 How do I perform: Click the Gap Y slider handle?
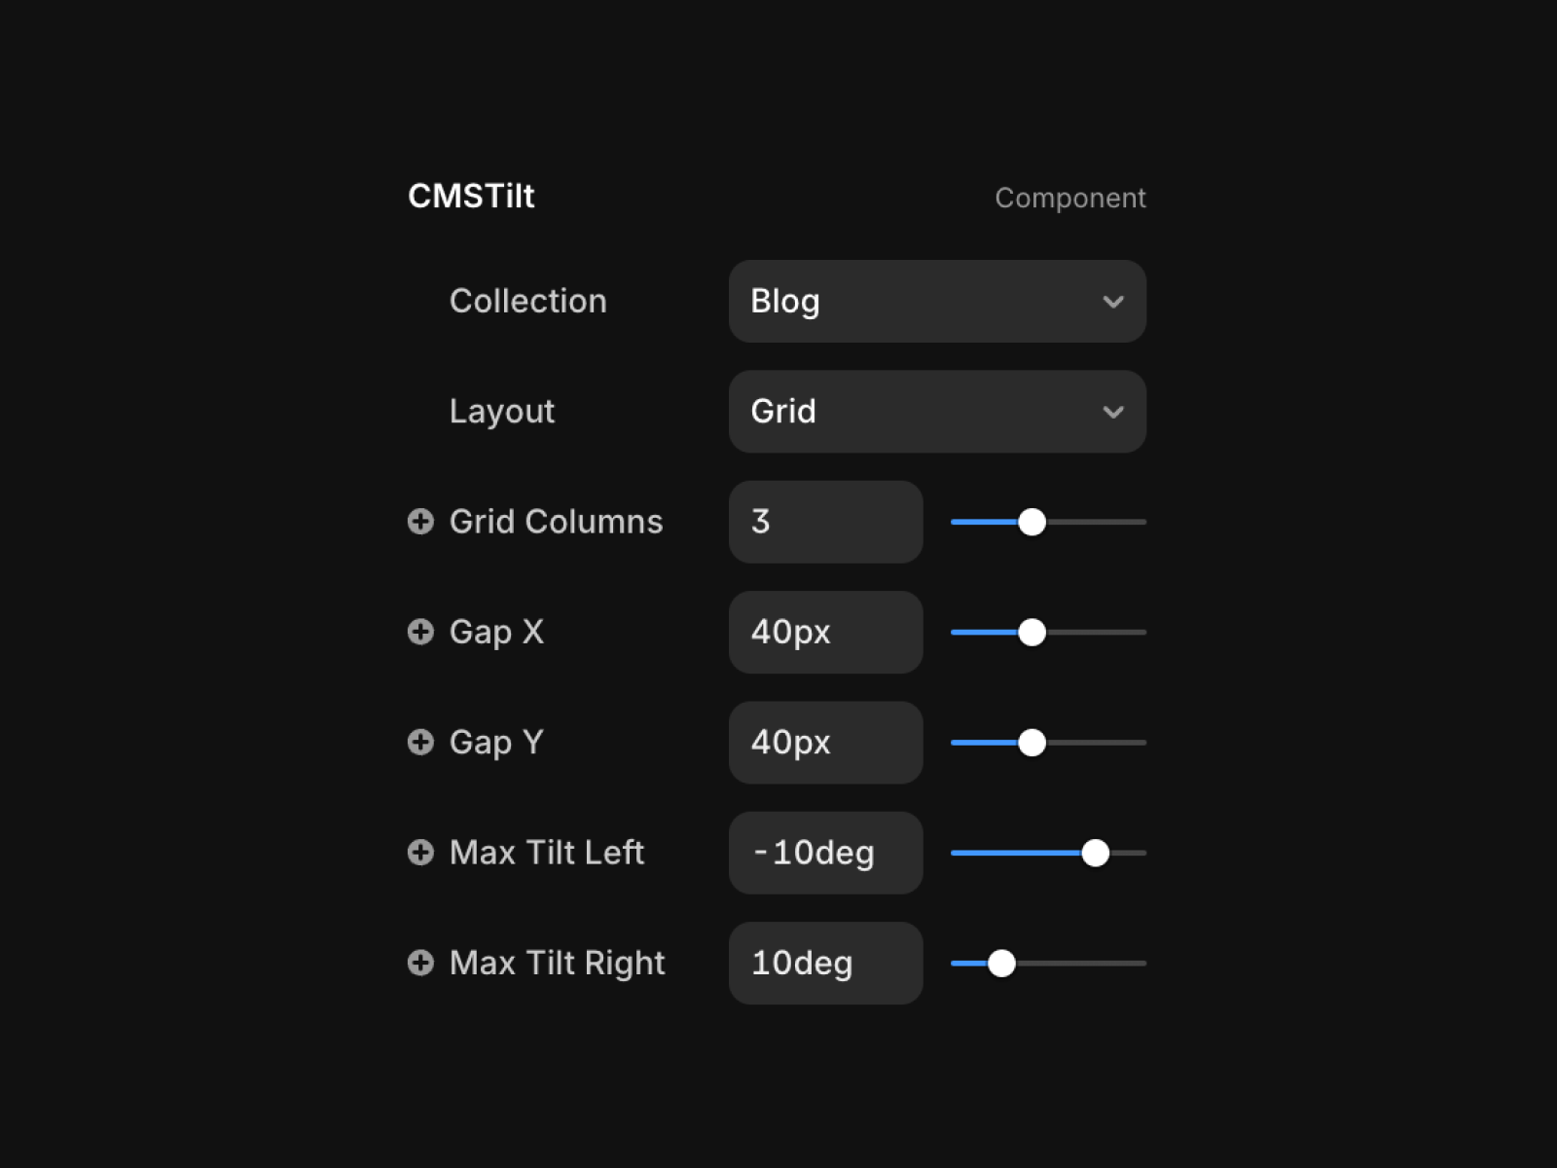(1032, 743)
